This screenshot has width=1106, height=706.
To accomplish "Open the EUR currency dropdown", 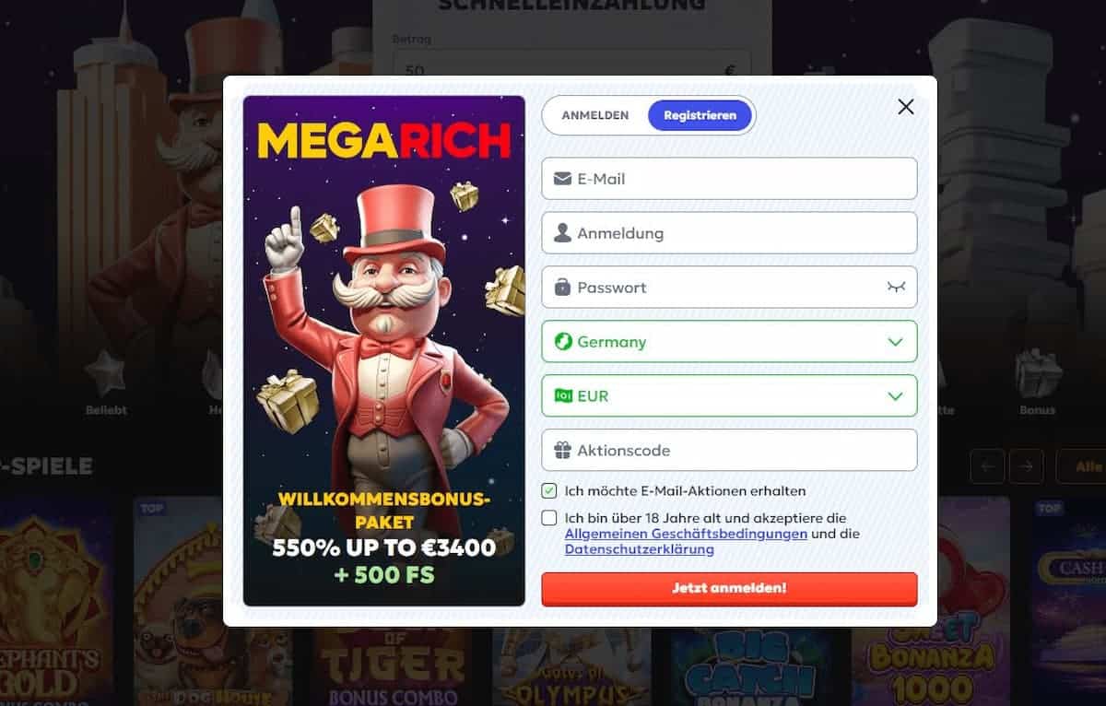I will [x=729, y=396].
